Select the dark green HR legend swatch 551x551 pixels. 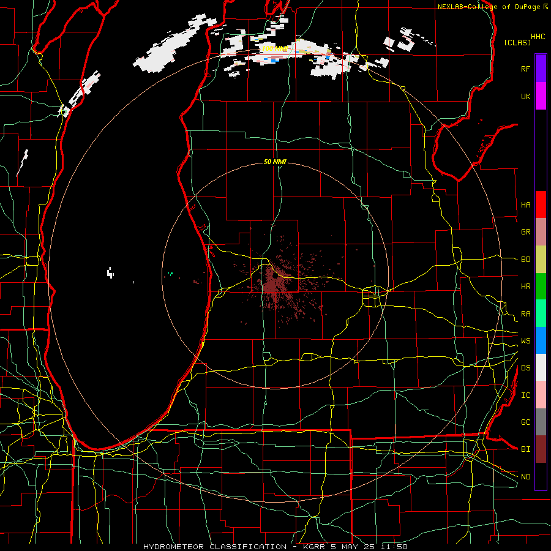pos(541,287)
